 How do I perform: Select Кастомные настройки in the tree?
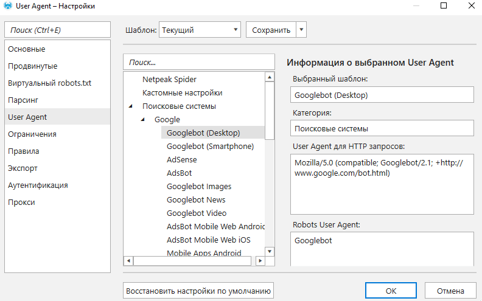[x=183, y=93]
